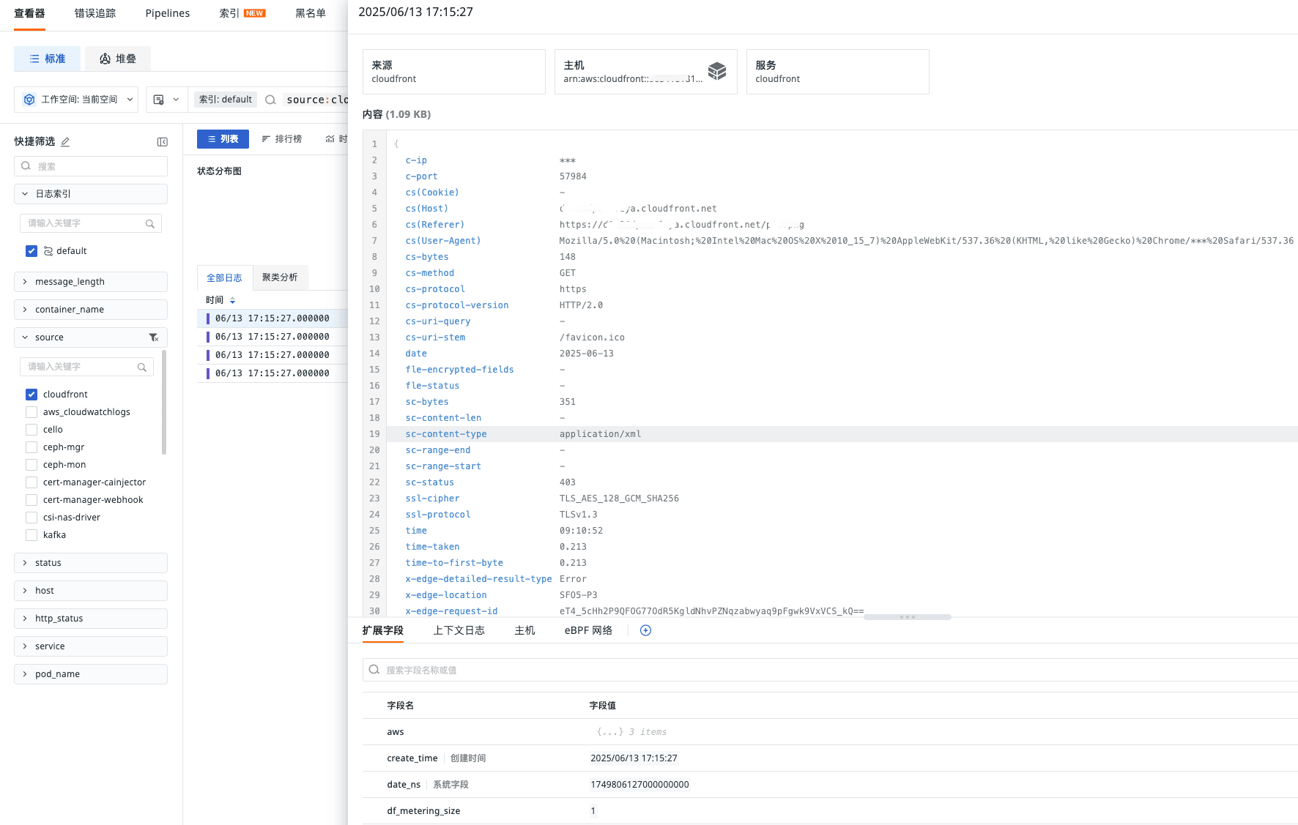Open the 工作空间: 当前空间 dropdown
The image size is (1298, 825).
pyautogui.click(x=75, y=99)
